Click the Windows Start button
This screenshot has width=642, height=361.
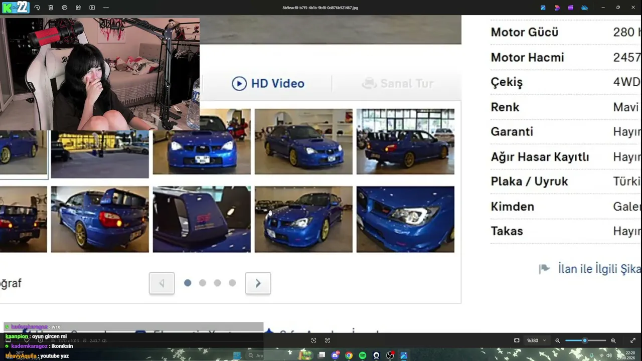(x=237, y=355)
